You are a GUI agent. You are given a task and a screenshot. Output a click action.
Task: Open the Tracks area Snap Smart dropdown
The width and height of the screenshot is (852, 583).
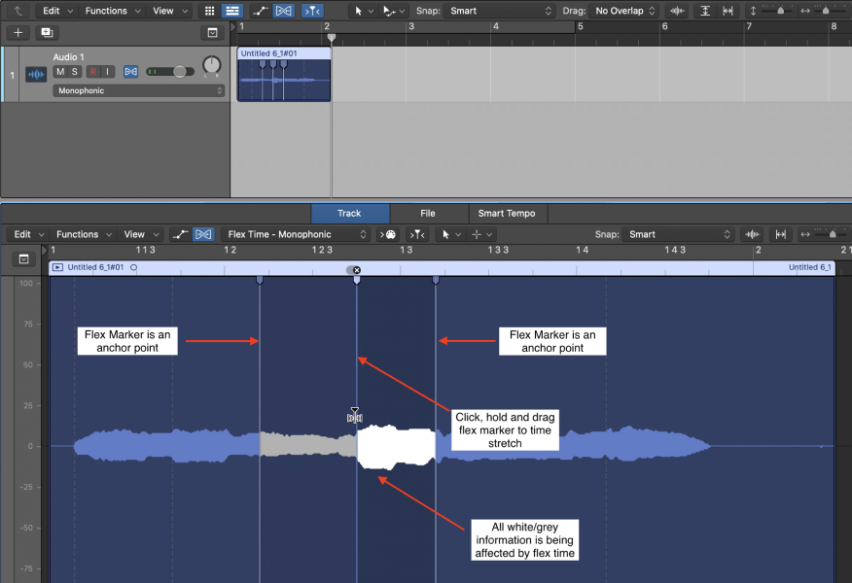pyautogui.click(x=501, y=11)
